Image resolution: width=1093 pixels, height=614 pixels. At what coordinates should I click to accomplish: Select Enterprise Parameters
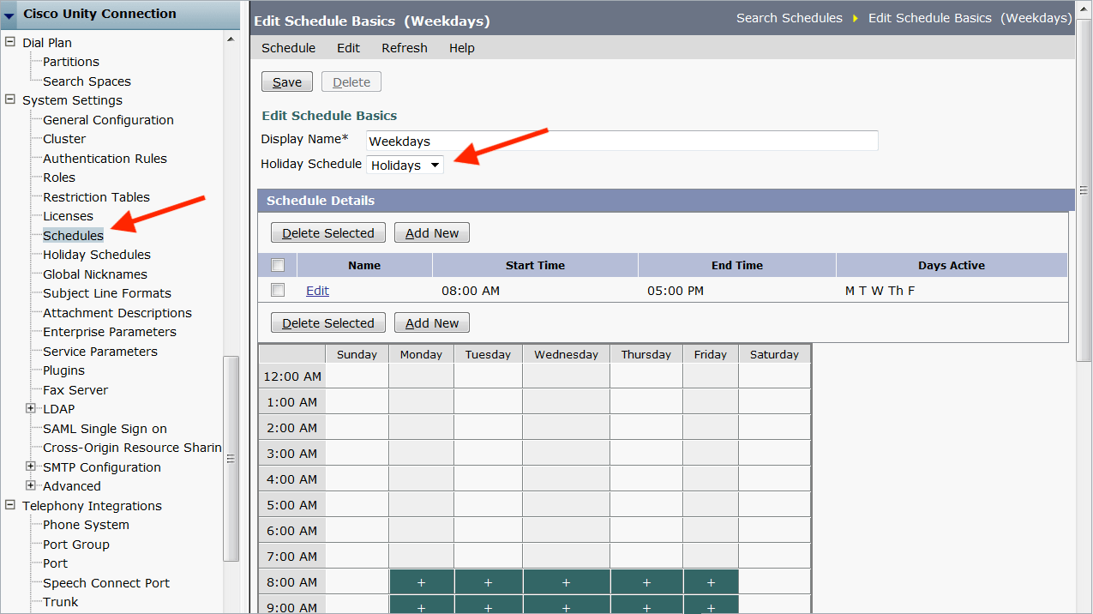(110, 332)
